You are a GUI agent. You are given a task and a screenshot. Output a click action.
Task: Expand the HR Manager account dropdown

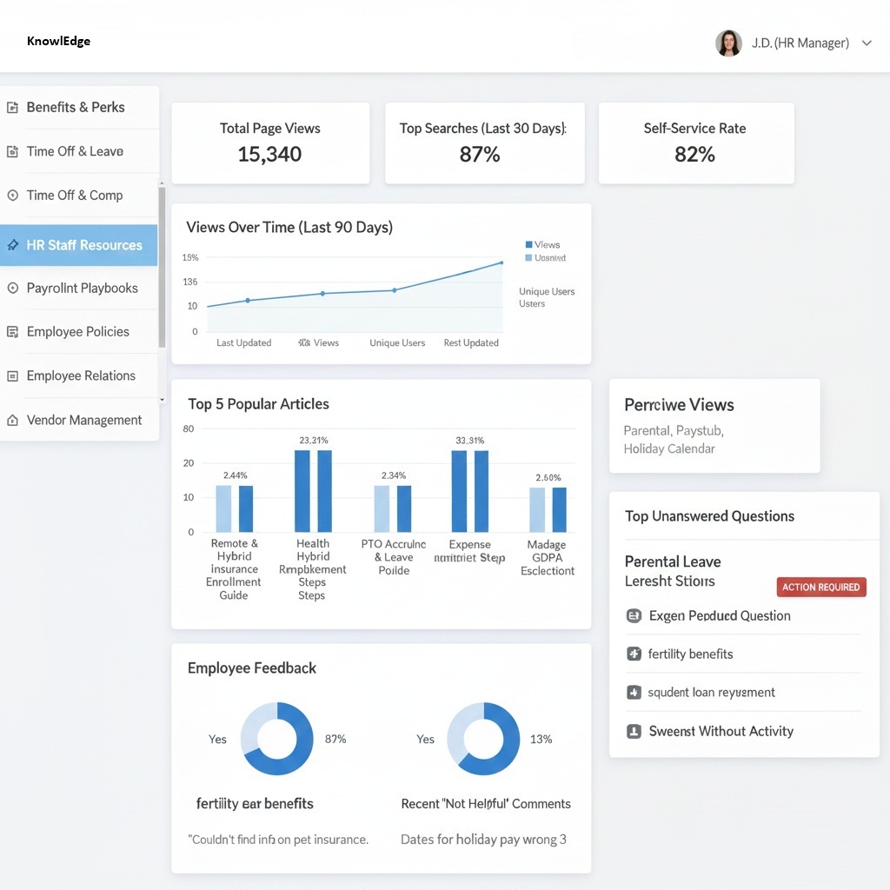866,43
